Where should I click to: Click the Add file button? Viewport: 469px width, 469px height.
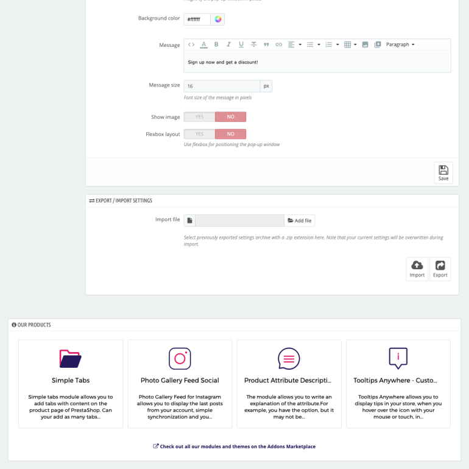pos(300,220)
